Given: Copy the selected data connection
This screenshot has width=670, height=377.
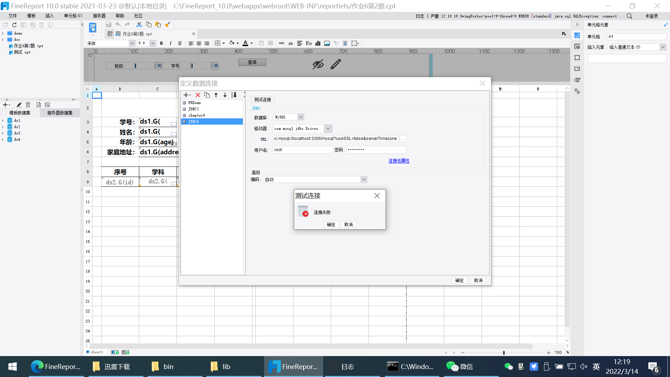Looking at the screenshot, I should 207,95.
